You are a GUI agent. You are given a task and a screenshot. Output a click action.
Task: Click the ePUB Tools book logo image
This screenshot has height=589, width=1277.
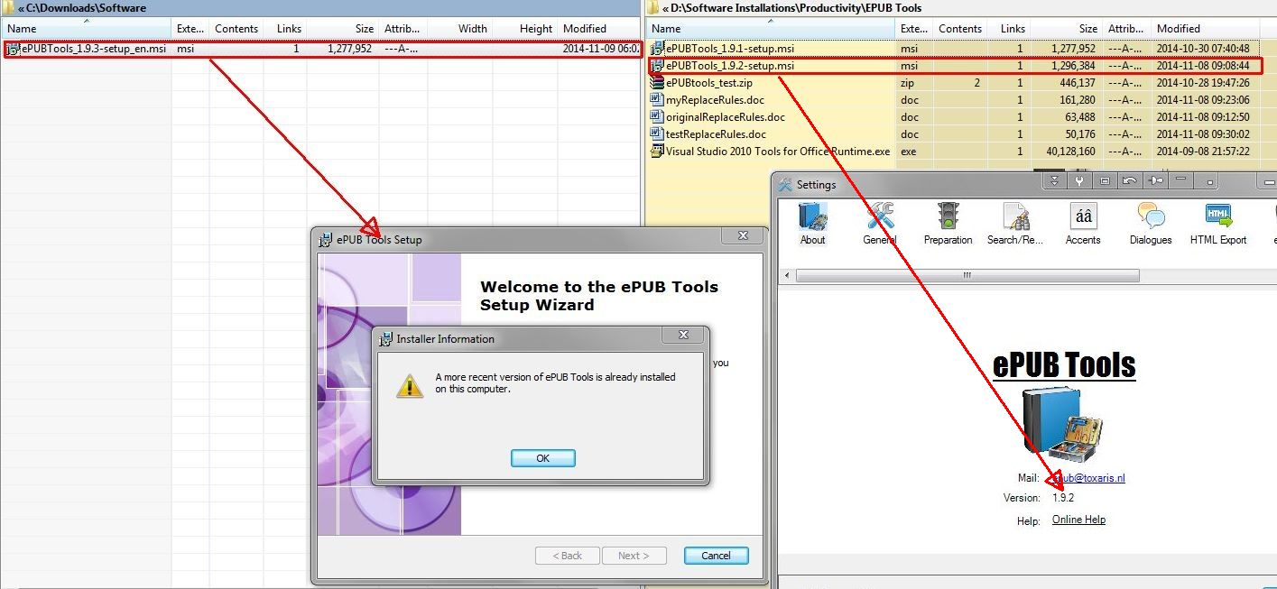pos(1063,425)
